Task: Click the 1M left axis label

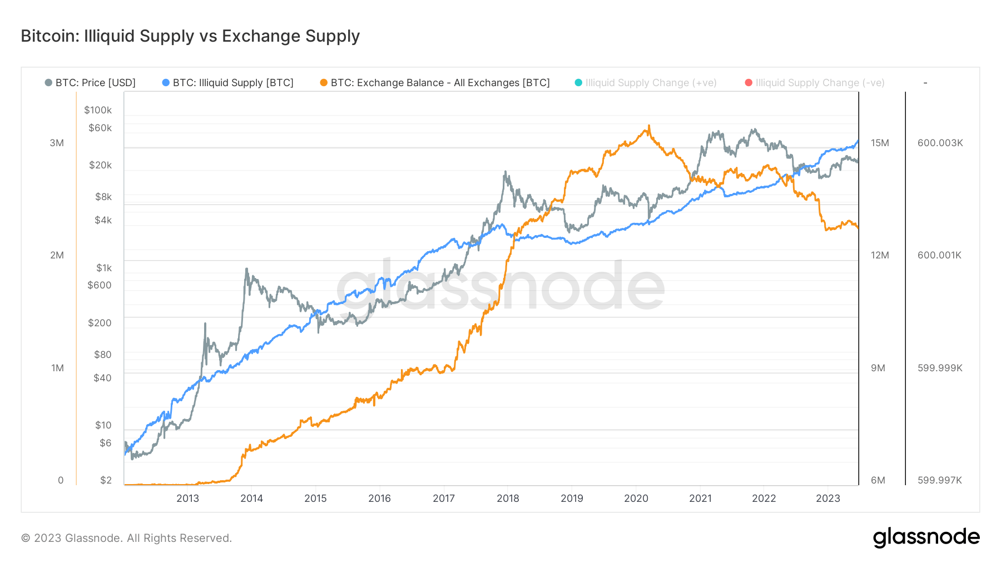Action: tap(57, 368)
